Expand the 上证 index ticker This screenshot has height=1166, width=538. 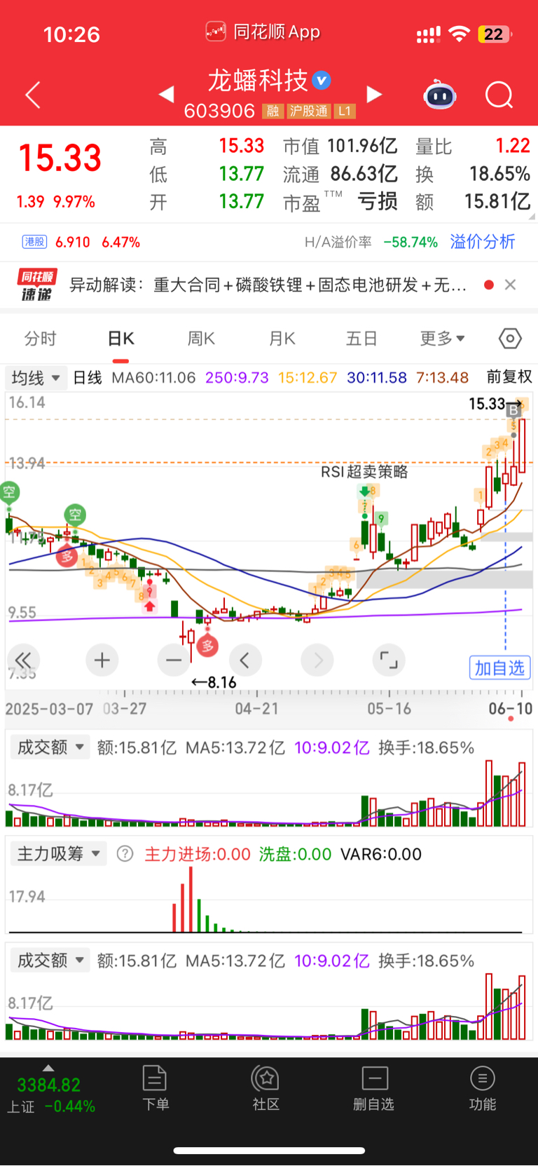click(49, 1090)
